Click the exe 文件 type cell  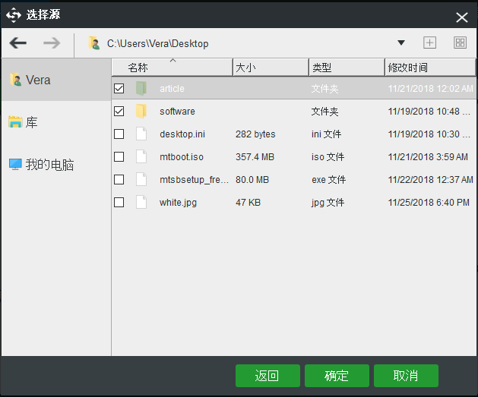pyautogui.click(x=328, y=180)
